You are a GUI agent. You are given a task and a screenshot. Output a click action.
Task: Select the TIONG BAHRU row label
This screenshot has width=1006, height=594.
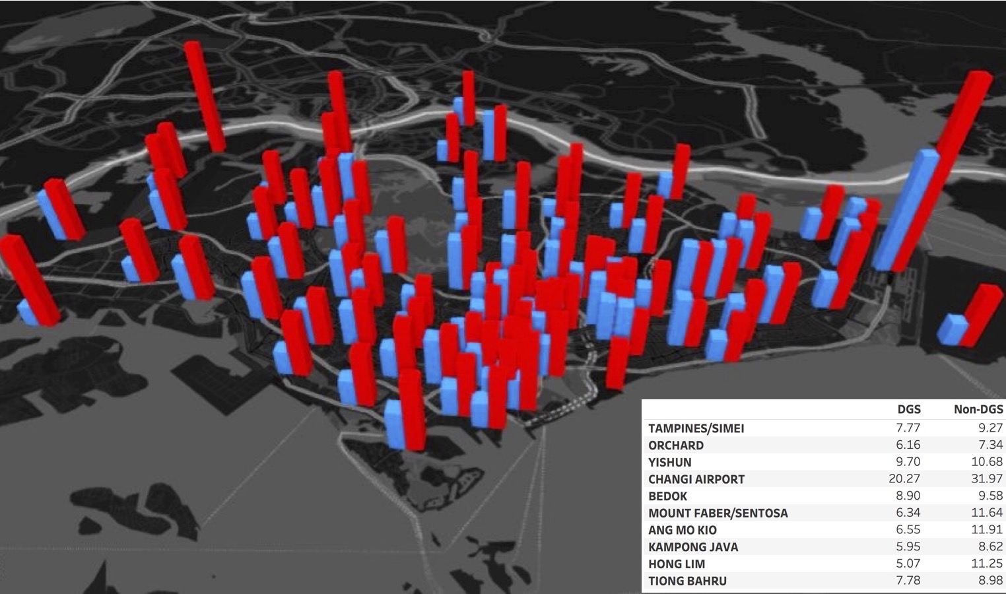click(x=687, y=581)
